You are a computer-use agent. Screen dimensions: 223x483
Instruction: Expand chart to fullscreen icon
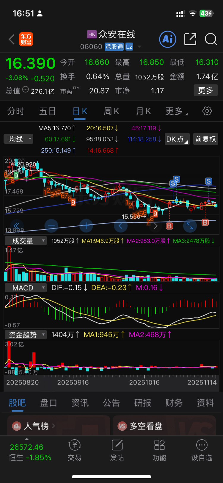click(x=190, y=226)
